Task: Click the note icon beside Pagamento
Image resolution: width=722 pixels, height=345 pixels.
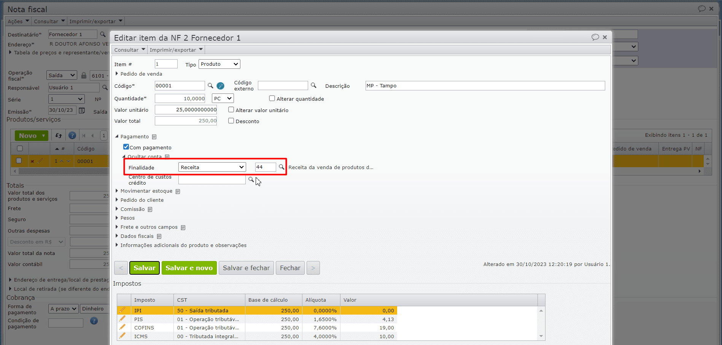Action: coord(154,137)
